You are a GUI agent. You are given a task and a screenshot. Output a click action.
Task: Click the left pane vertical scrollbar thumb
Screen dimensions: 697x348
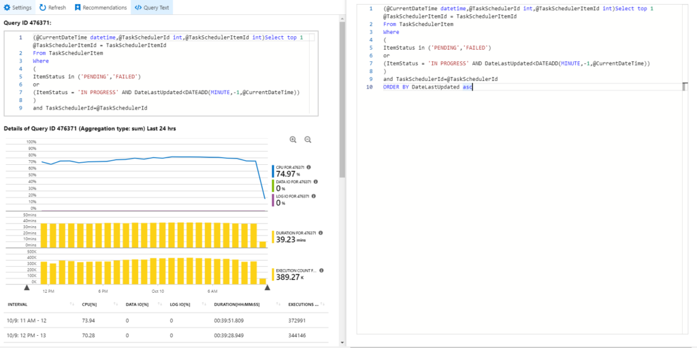click(342, 100)
